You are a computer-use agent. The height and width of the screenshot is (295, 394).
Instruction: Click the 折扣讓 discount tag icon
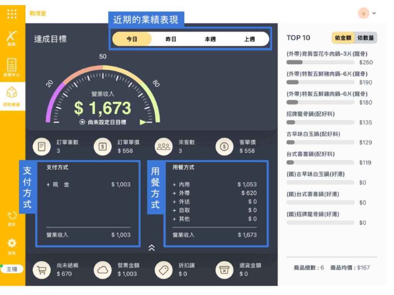coord(163,270)
